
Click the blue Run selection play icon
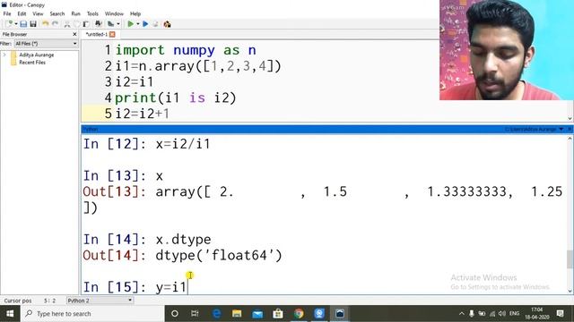[145, 24]
